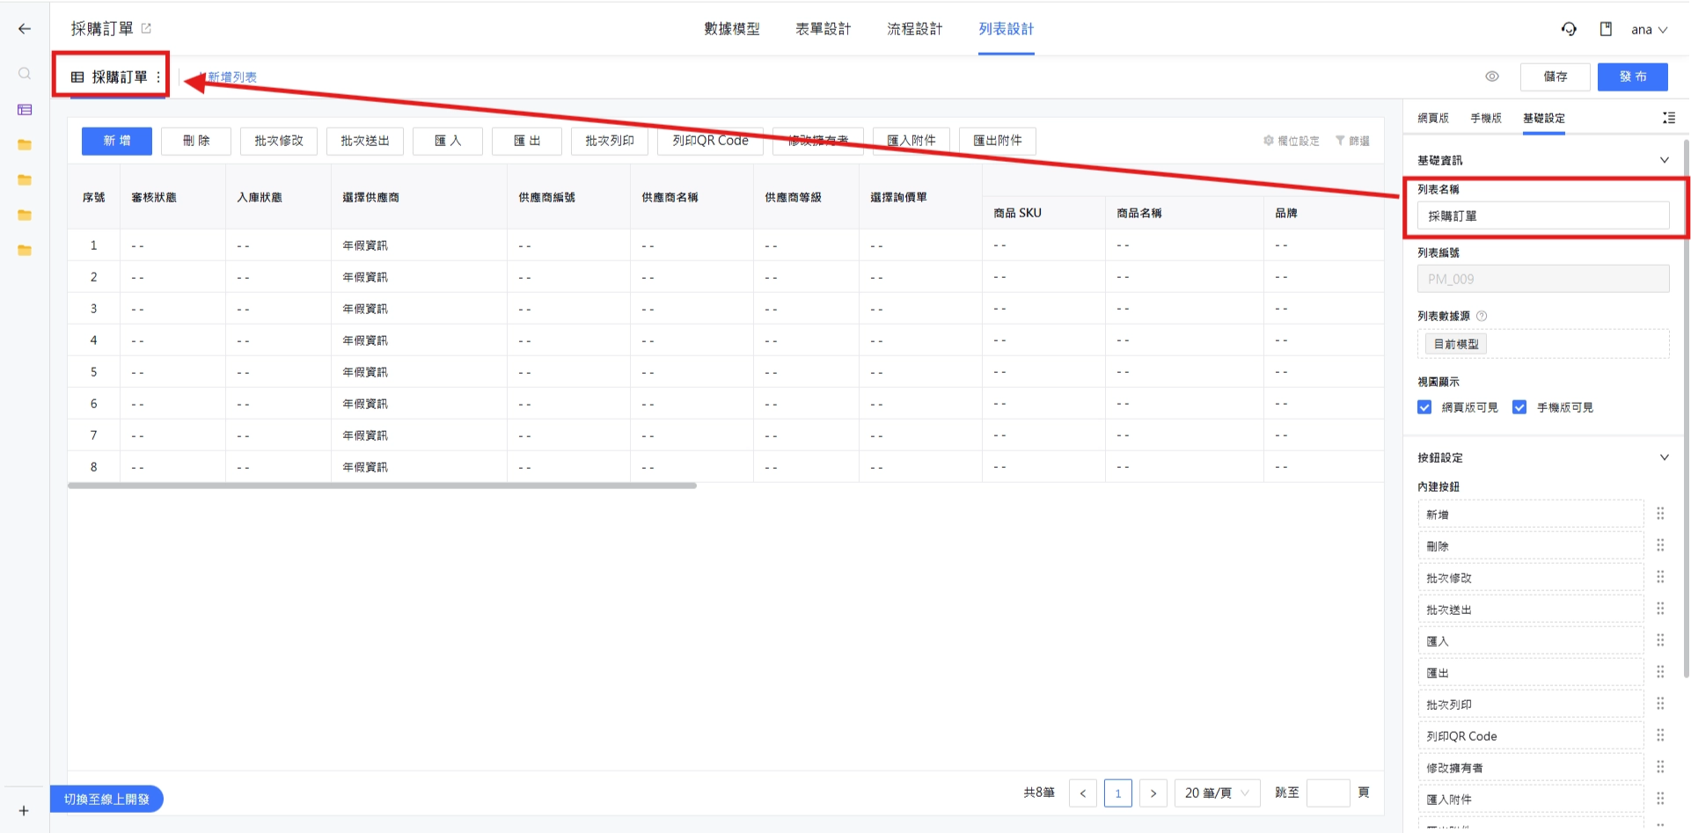This screenshot has width=1691, height=833.
Task: Click the preview eye icon
Action: pos(1492,77)
